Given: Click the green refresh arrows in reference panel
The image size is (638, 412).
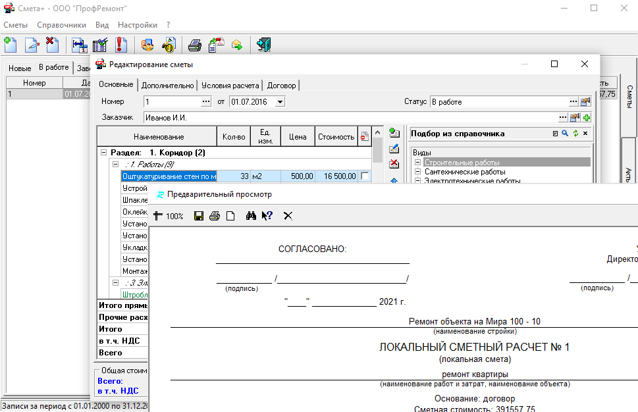Looking at the screenshot, I should pyautogui.click(x=575, y=134).
